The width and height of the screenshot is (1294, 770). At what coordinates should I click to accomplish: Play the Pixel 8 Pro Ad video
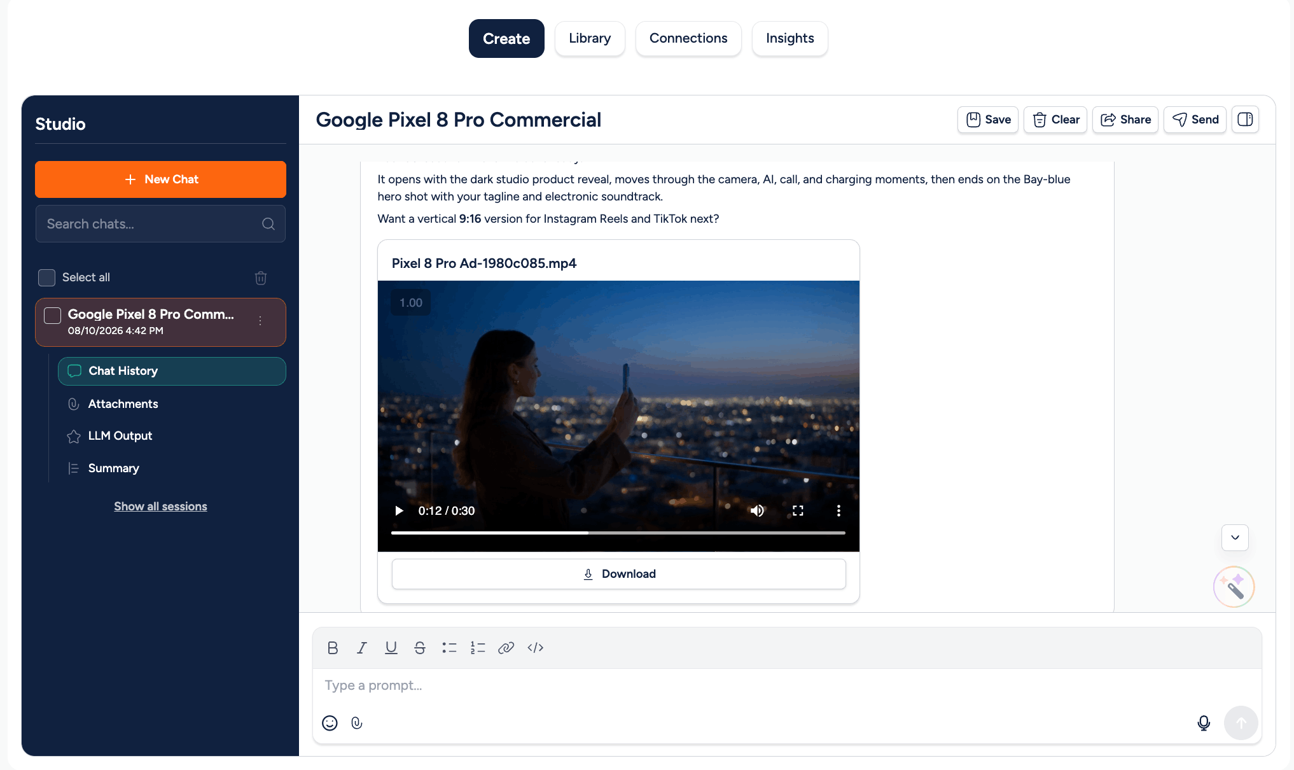(399, 511)
